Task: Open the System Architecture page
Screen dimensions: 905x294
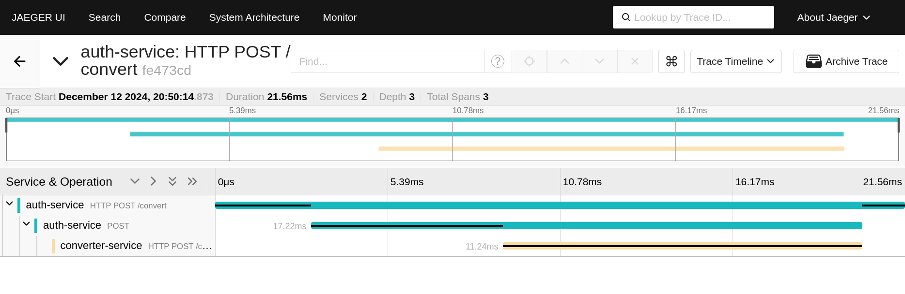Action: (254, 17)
